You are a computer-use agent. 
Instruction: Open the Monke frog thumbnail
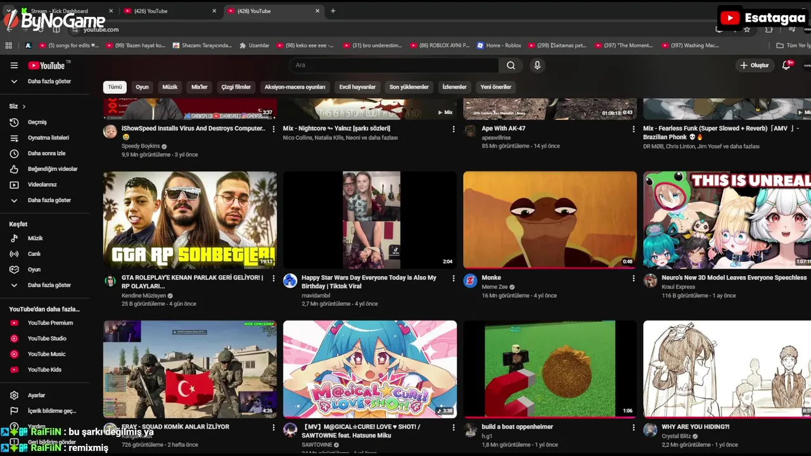550,220
